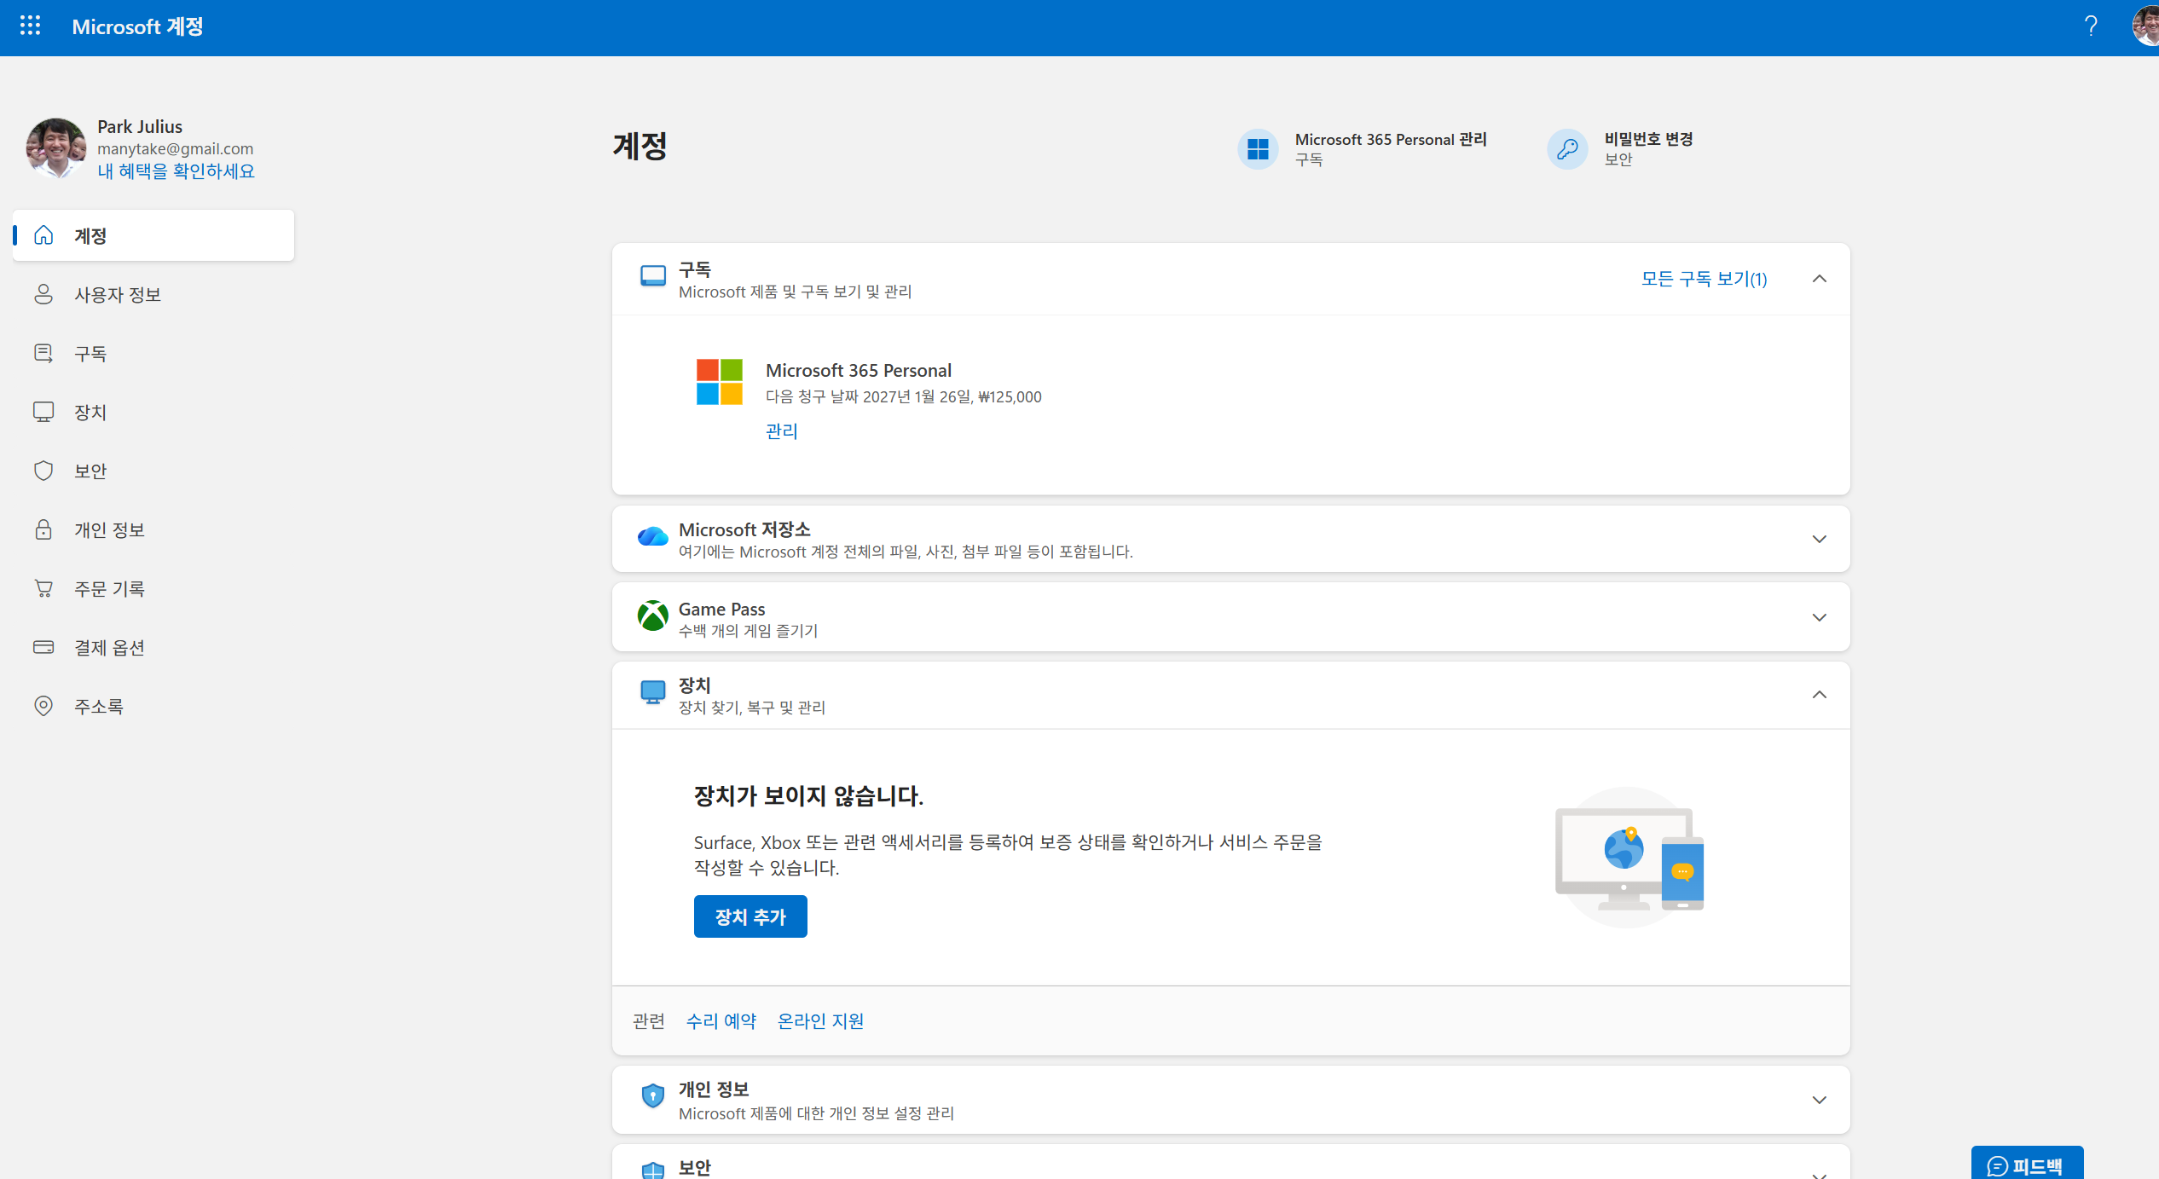Click the 보안 card icon at the bottom
This screenshot has width=2159, height=1179.
[653, 1170]
